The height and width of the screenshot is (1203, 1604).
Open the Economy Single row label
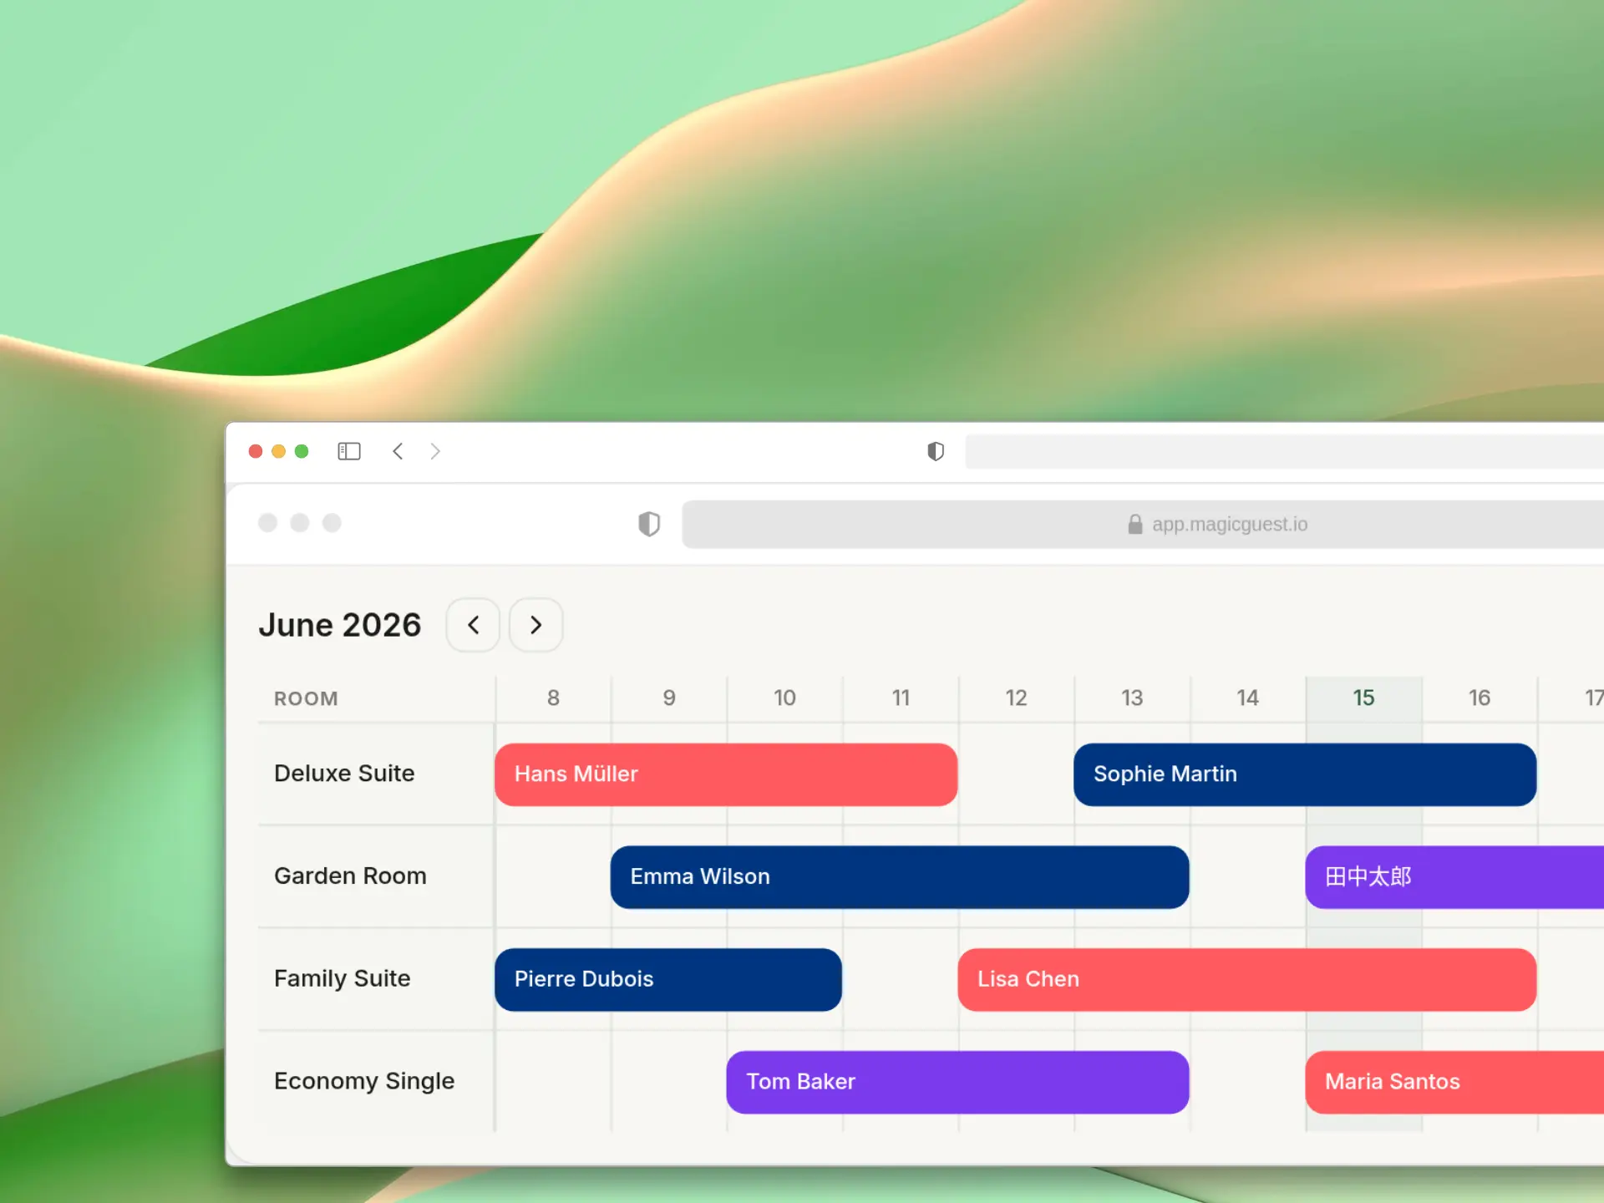364,1081
